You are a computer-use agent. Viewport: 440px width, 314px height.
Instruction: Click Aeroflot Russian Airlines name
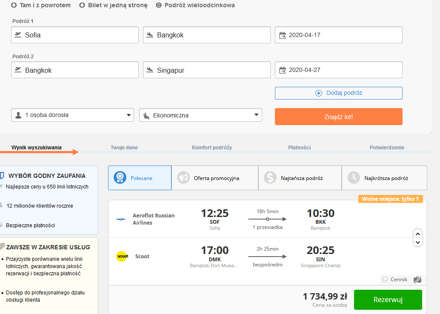154,219
